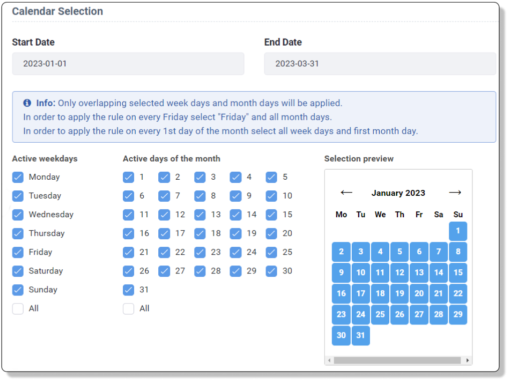Select January 6 in preview calendar

[x=419, y=251]
